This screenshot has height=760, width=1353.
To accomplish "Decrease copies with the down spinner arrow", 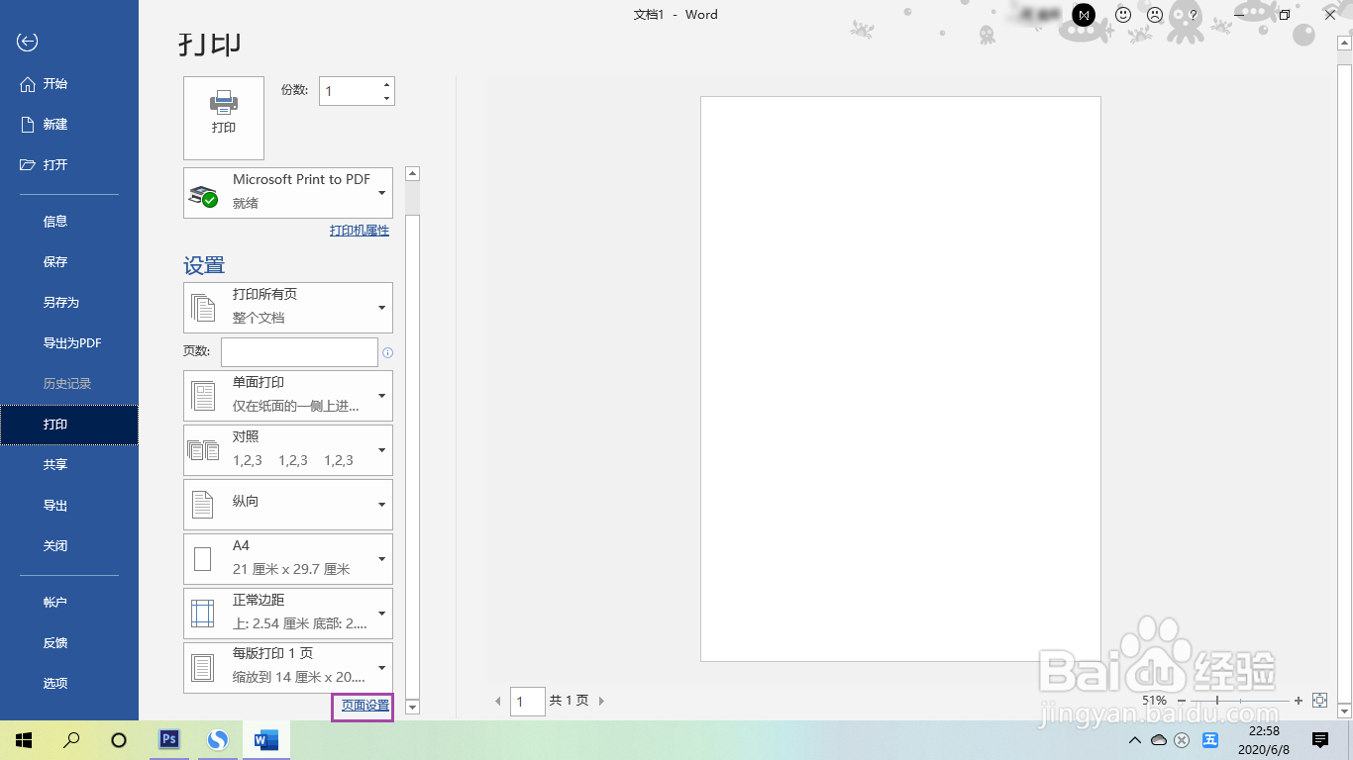I will 387,98.
